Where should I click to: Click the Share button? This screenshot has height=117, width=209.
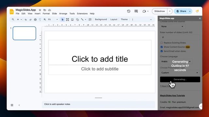coord(181,11)
